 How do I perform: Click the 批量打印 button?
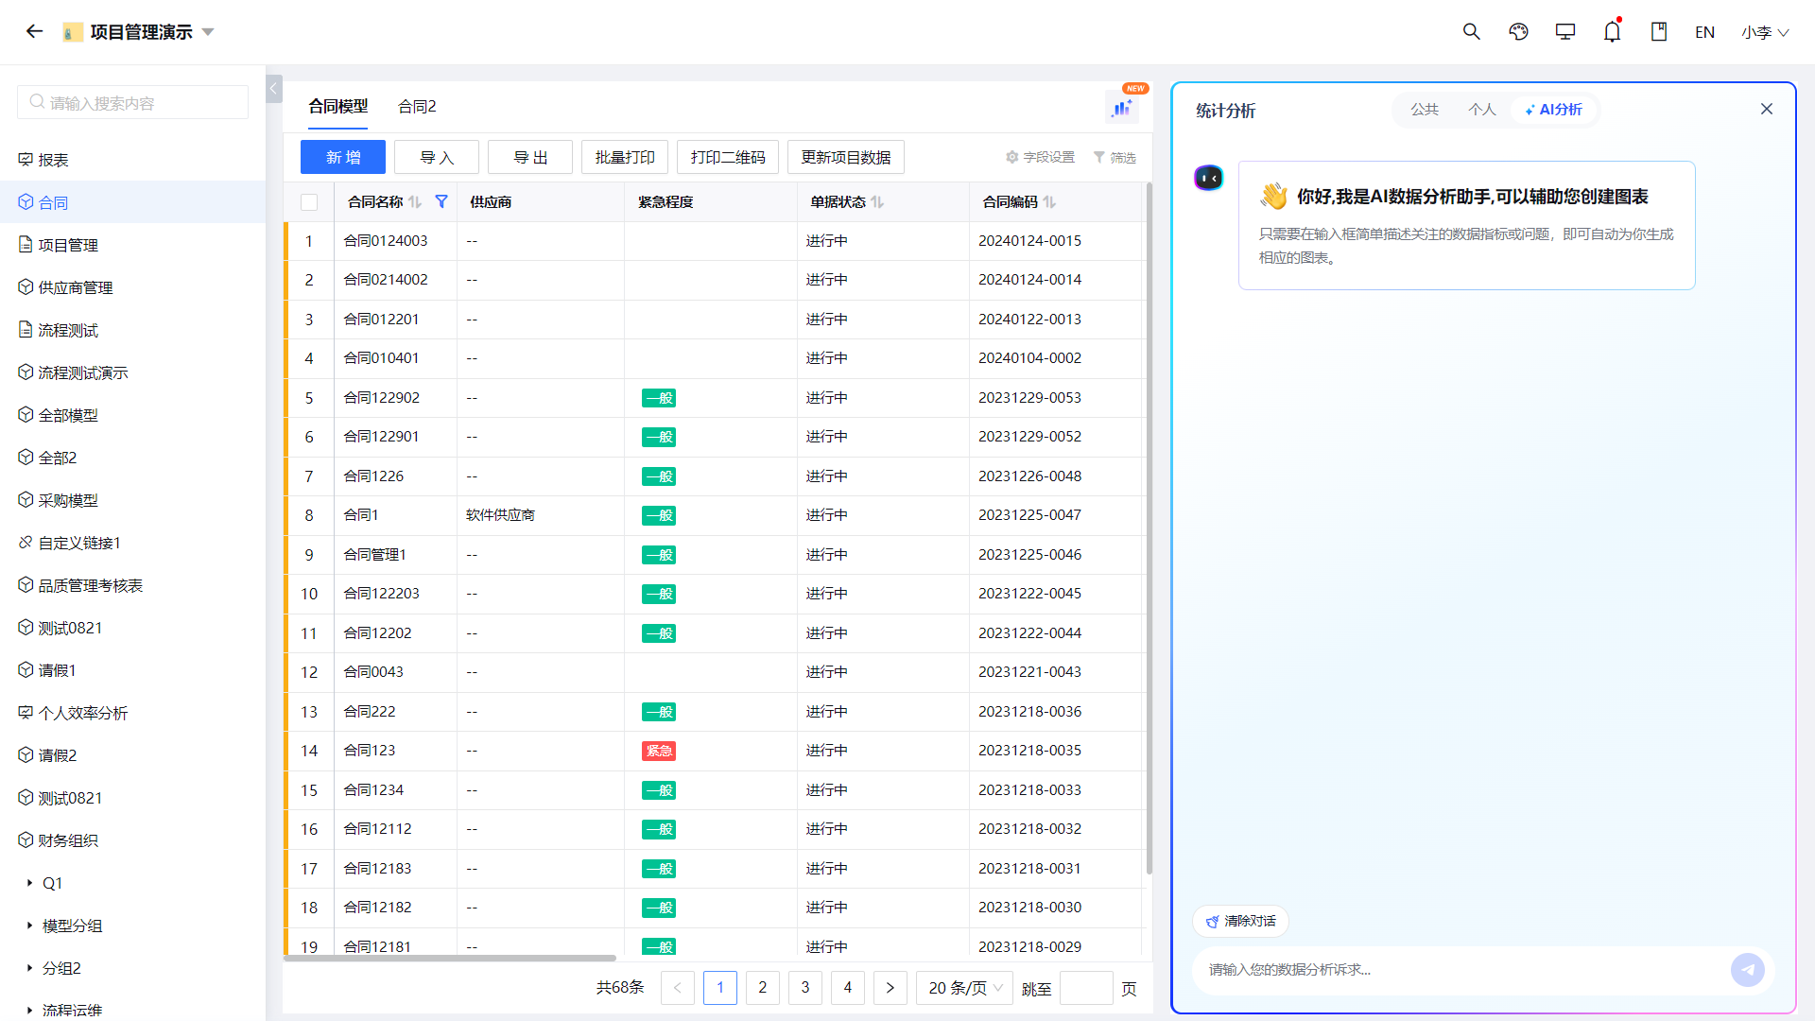[625, 157]
